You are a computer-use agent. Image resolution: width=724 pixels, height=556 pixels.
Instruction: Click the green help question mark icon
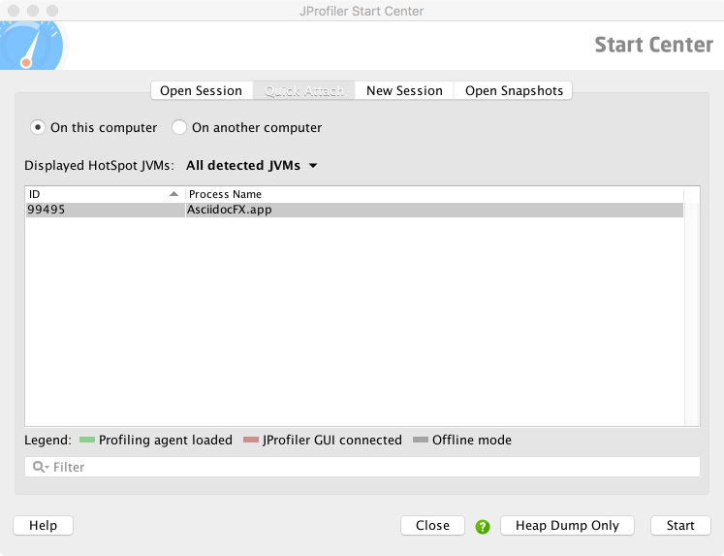[x=483, y=527]
